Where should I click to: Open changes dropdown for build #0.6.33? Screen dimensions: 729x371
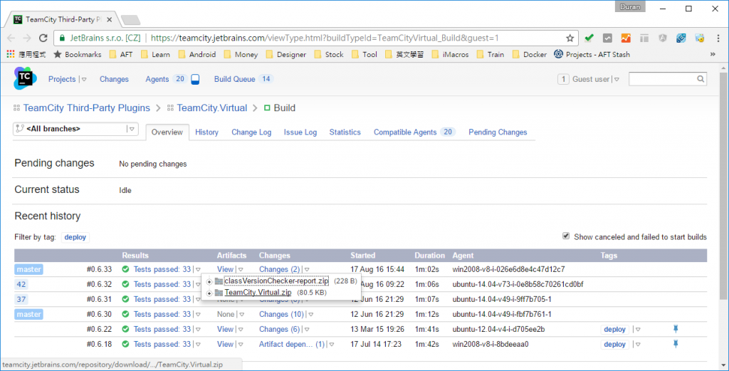coord(306,270)
